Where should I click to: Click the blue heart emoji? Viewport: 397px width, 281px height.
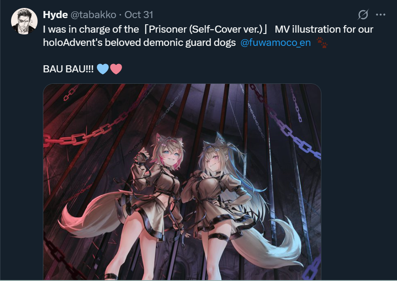103,69
